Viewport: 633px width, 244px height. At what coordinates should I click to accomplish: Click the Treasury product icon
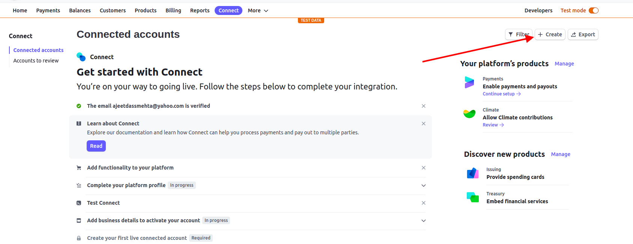pyautogui.click(x=473, y=197)
